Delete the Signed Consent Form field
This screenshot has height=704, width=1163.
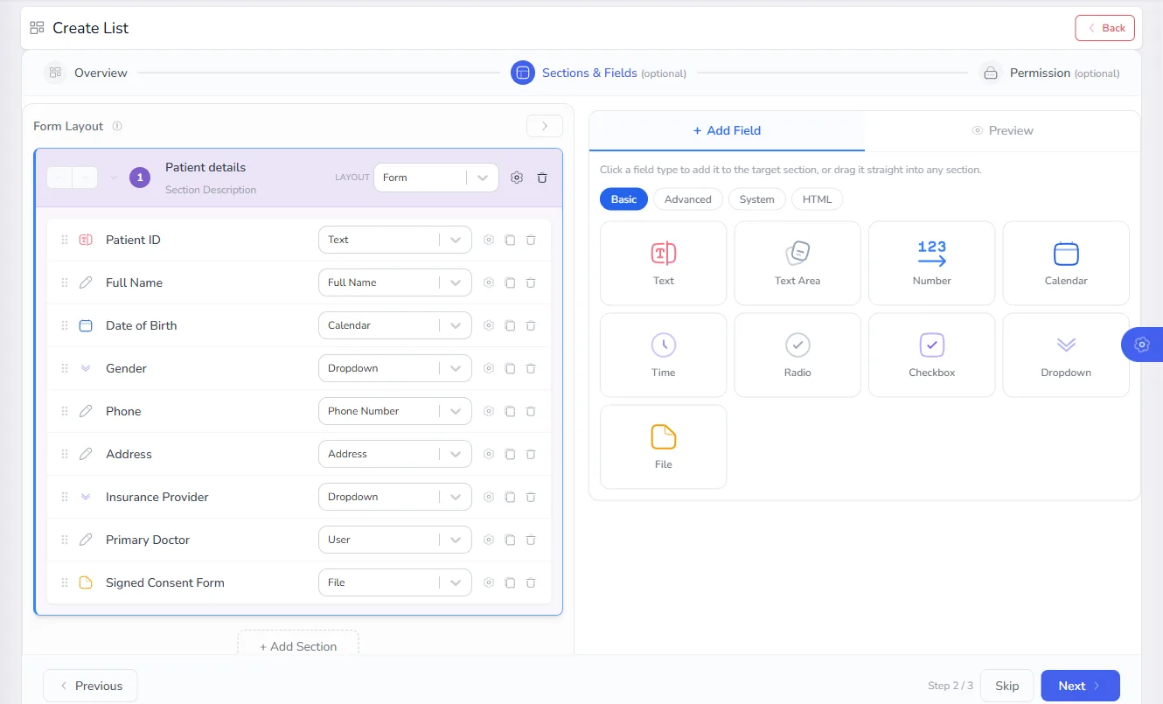(x=531, y=582)
